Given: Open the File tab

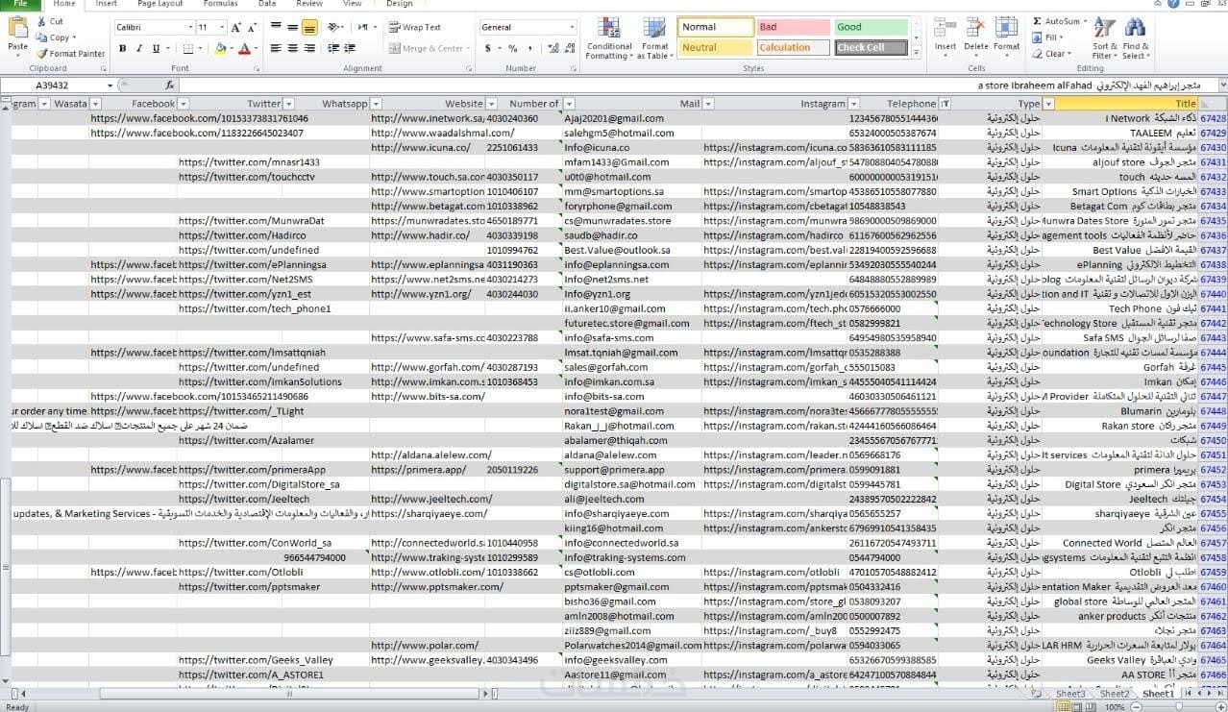Looking at the screenshot, I should 20,4.
